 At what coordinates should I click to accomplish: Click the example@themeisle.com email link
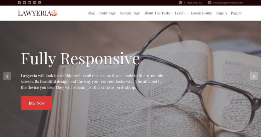pos(228,3)
